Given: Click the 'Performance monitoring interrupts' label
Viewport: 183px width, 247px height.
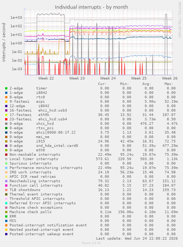Looking at the screenshot, I should pyautogui.click(x=46, y=168).
